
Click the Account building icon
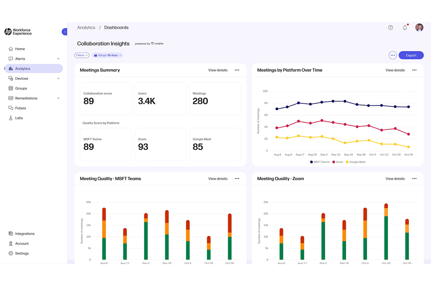coord(11,244)
